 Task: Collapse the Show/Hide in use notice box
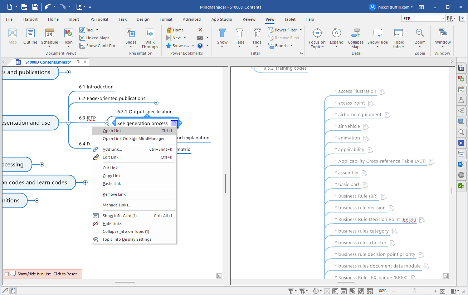[x=6, y=274]
